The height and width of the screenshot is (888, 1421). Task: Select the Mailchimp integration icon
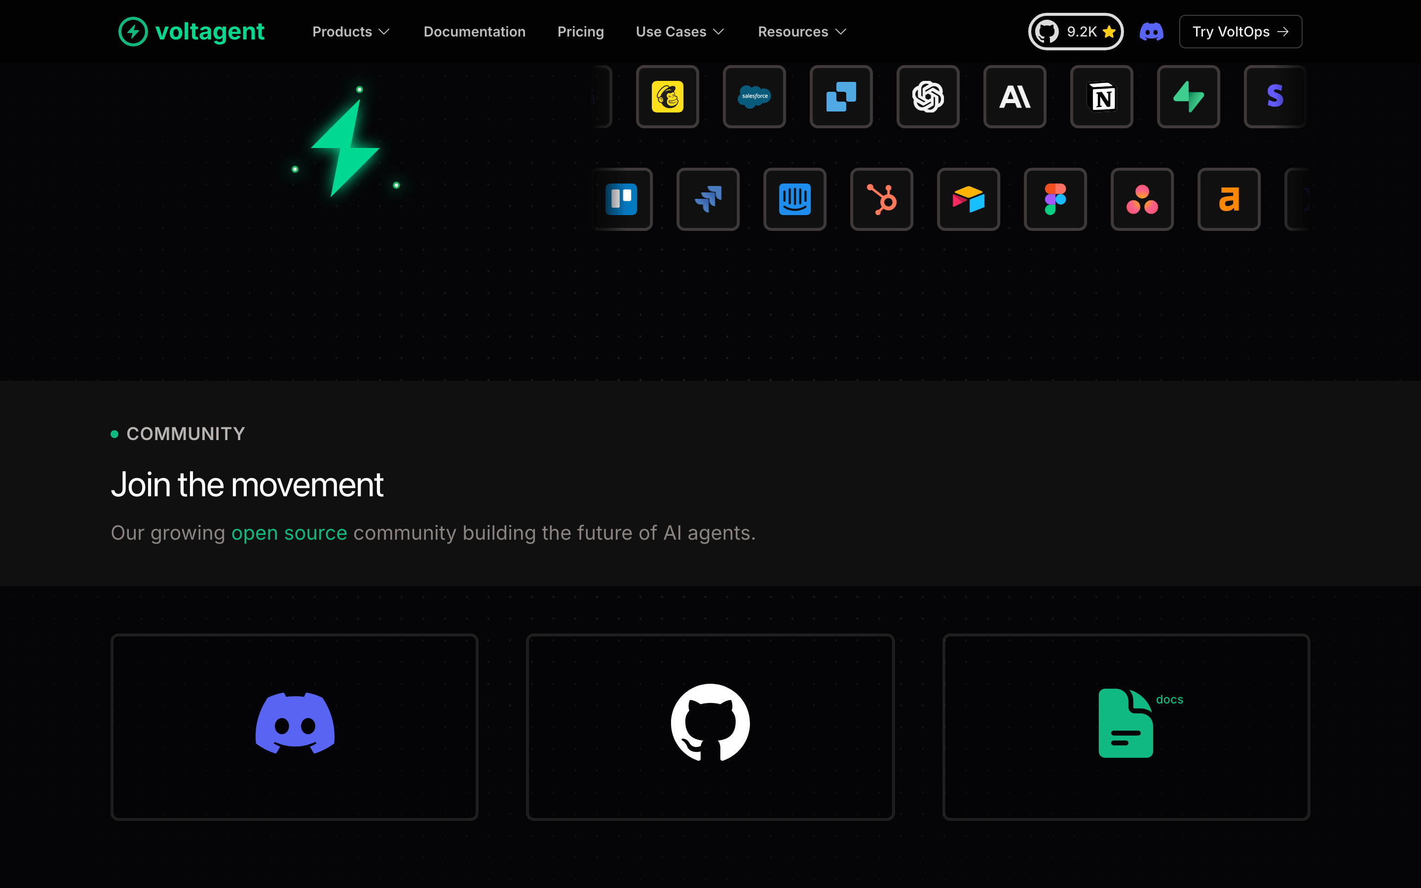(667, 96)
